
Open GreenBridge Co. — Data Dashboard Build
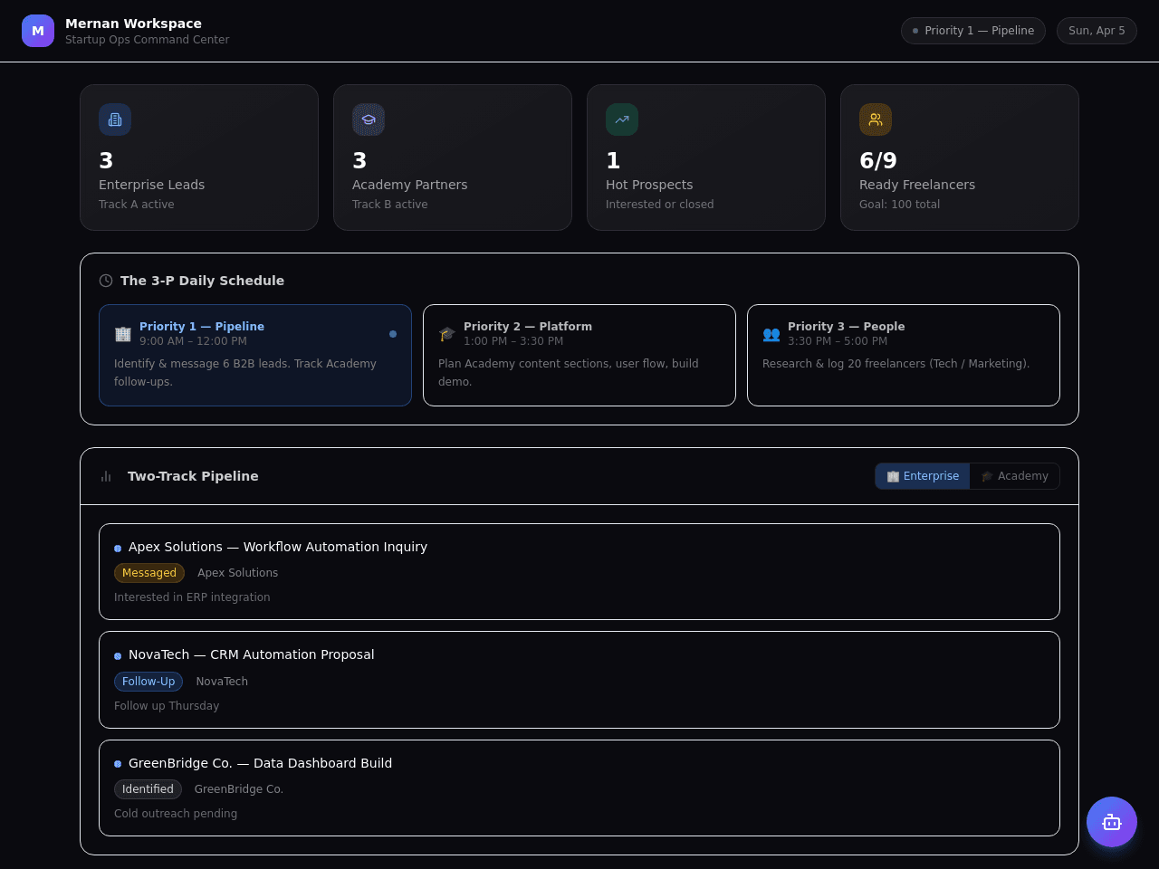579,788
